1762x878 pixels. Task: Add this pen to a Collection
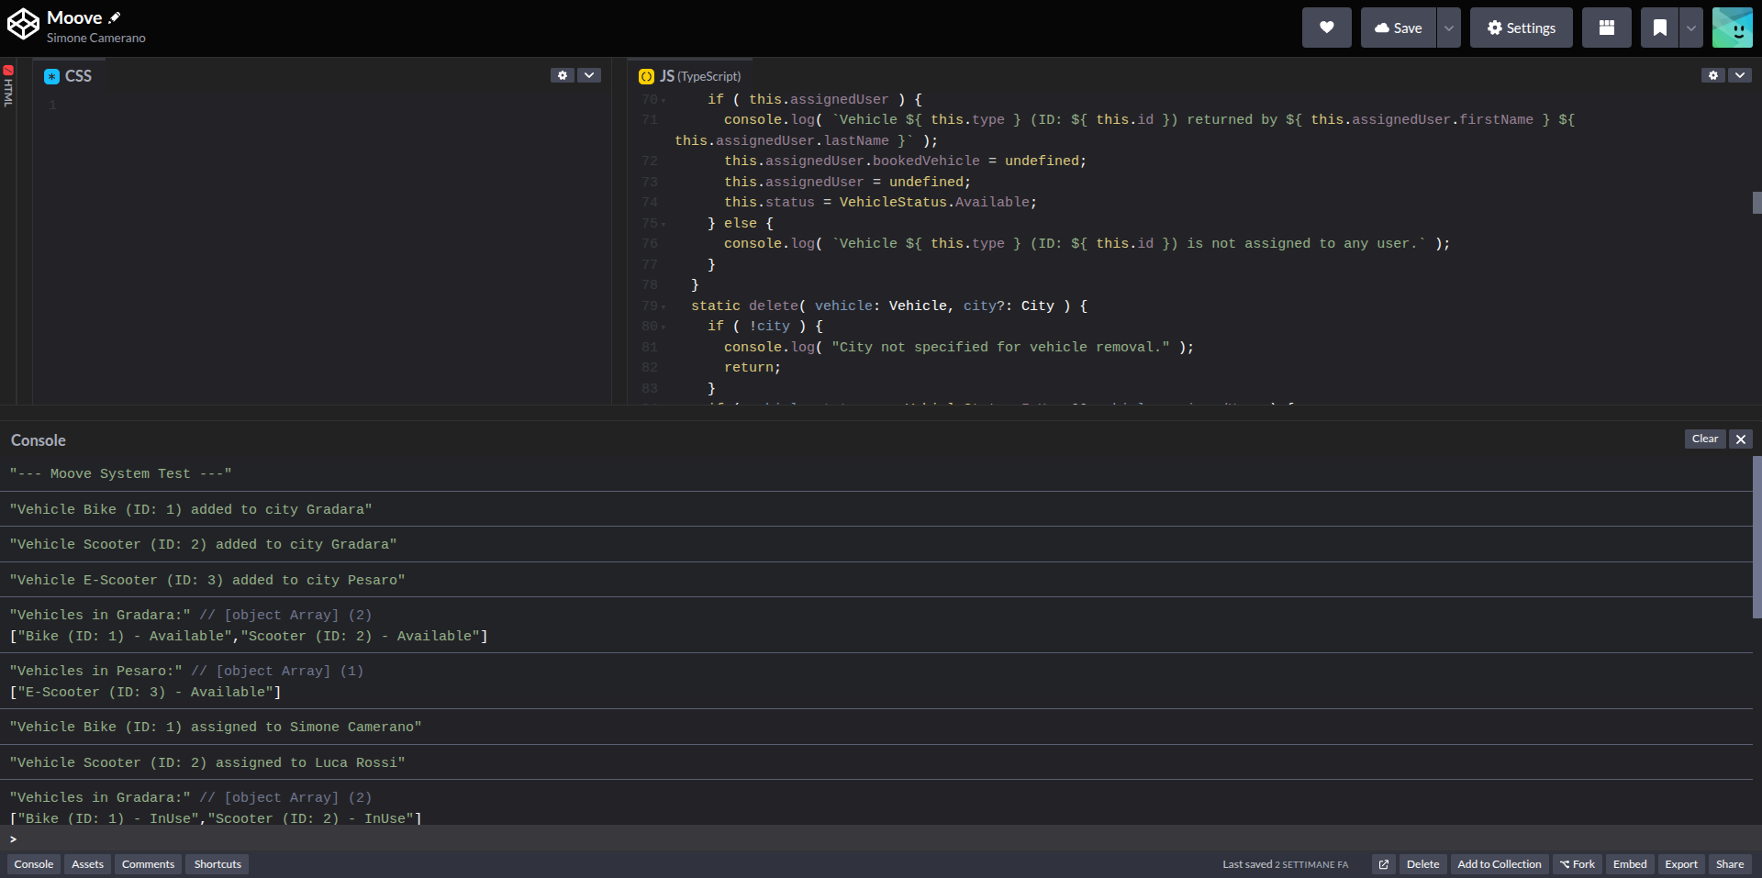pyautogui.click(x=1500, y=864)
